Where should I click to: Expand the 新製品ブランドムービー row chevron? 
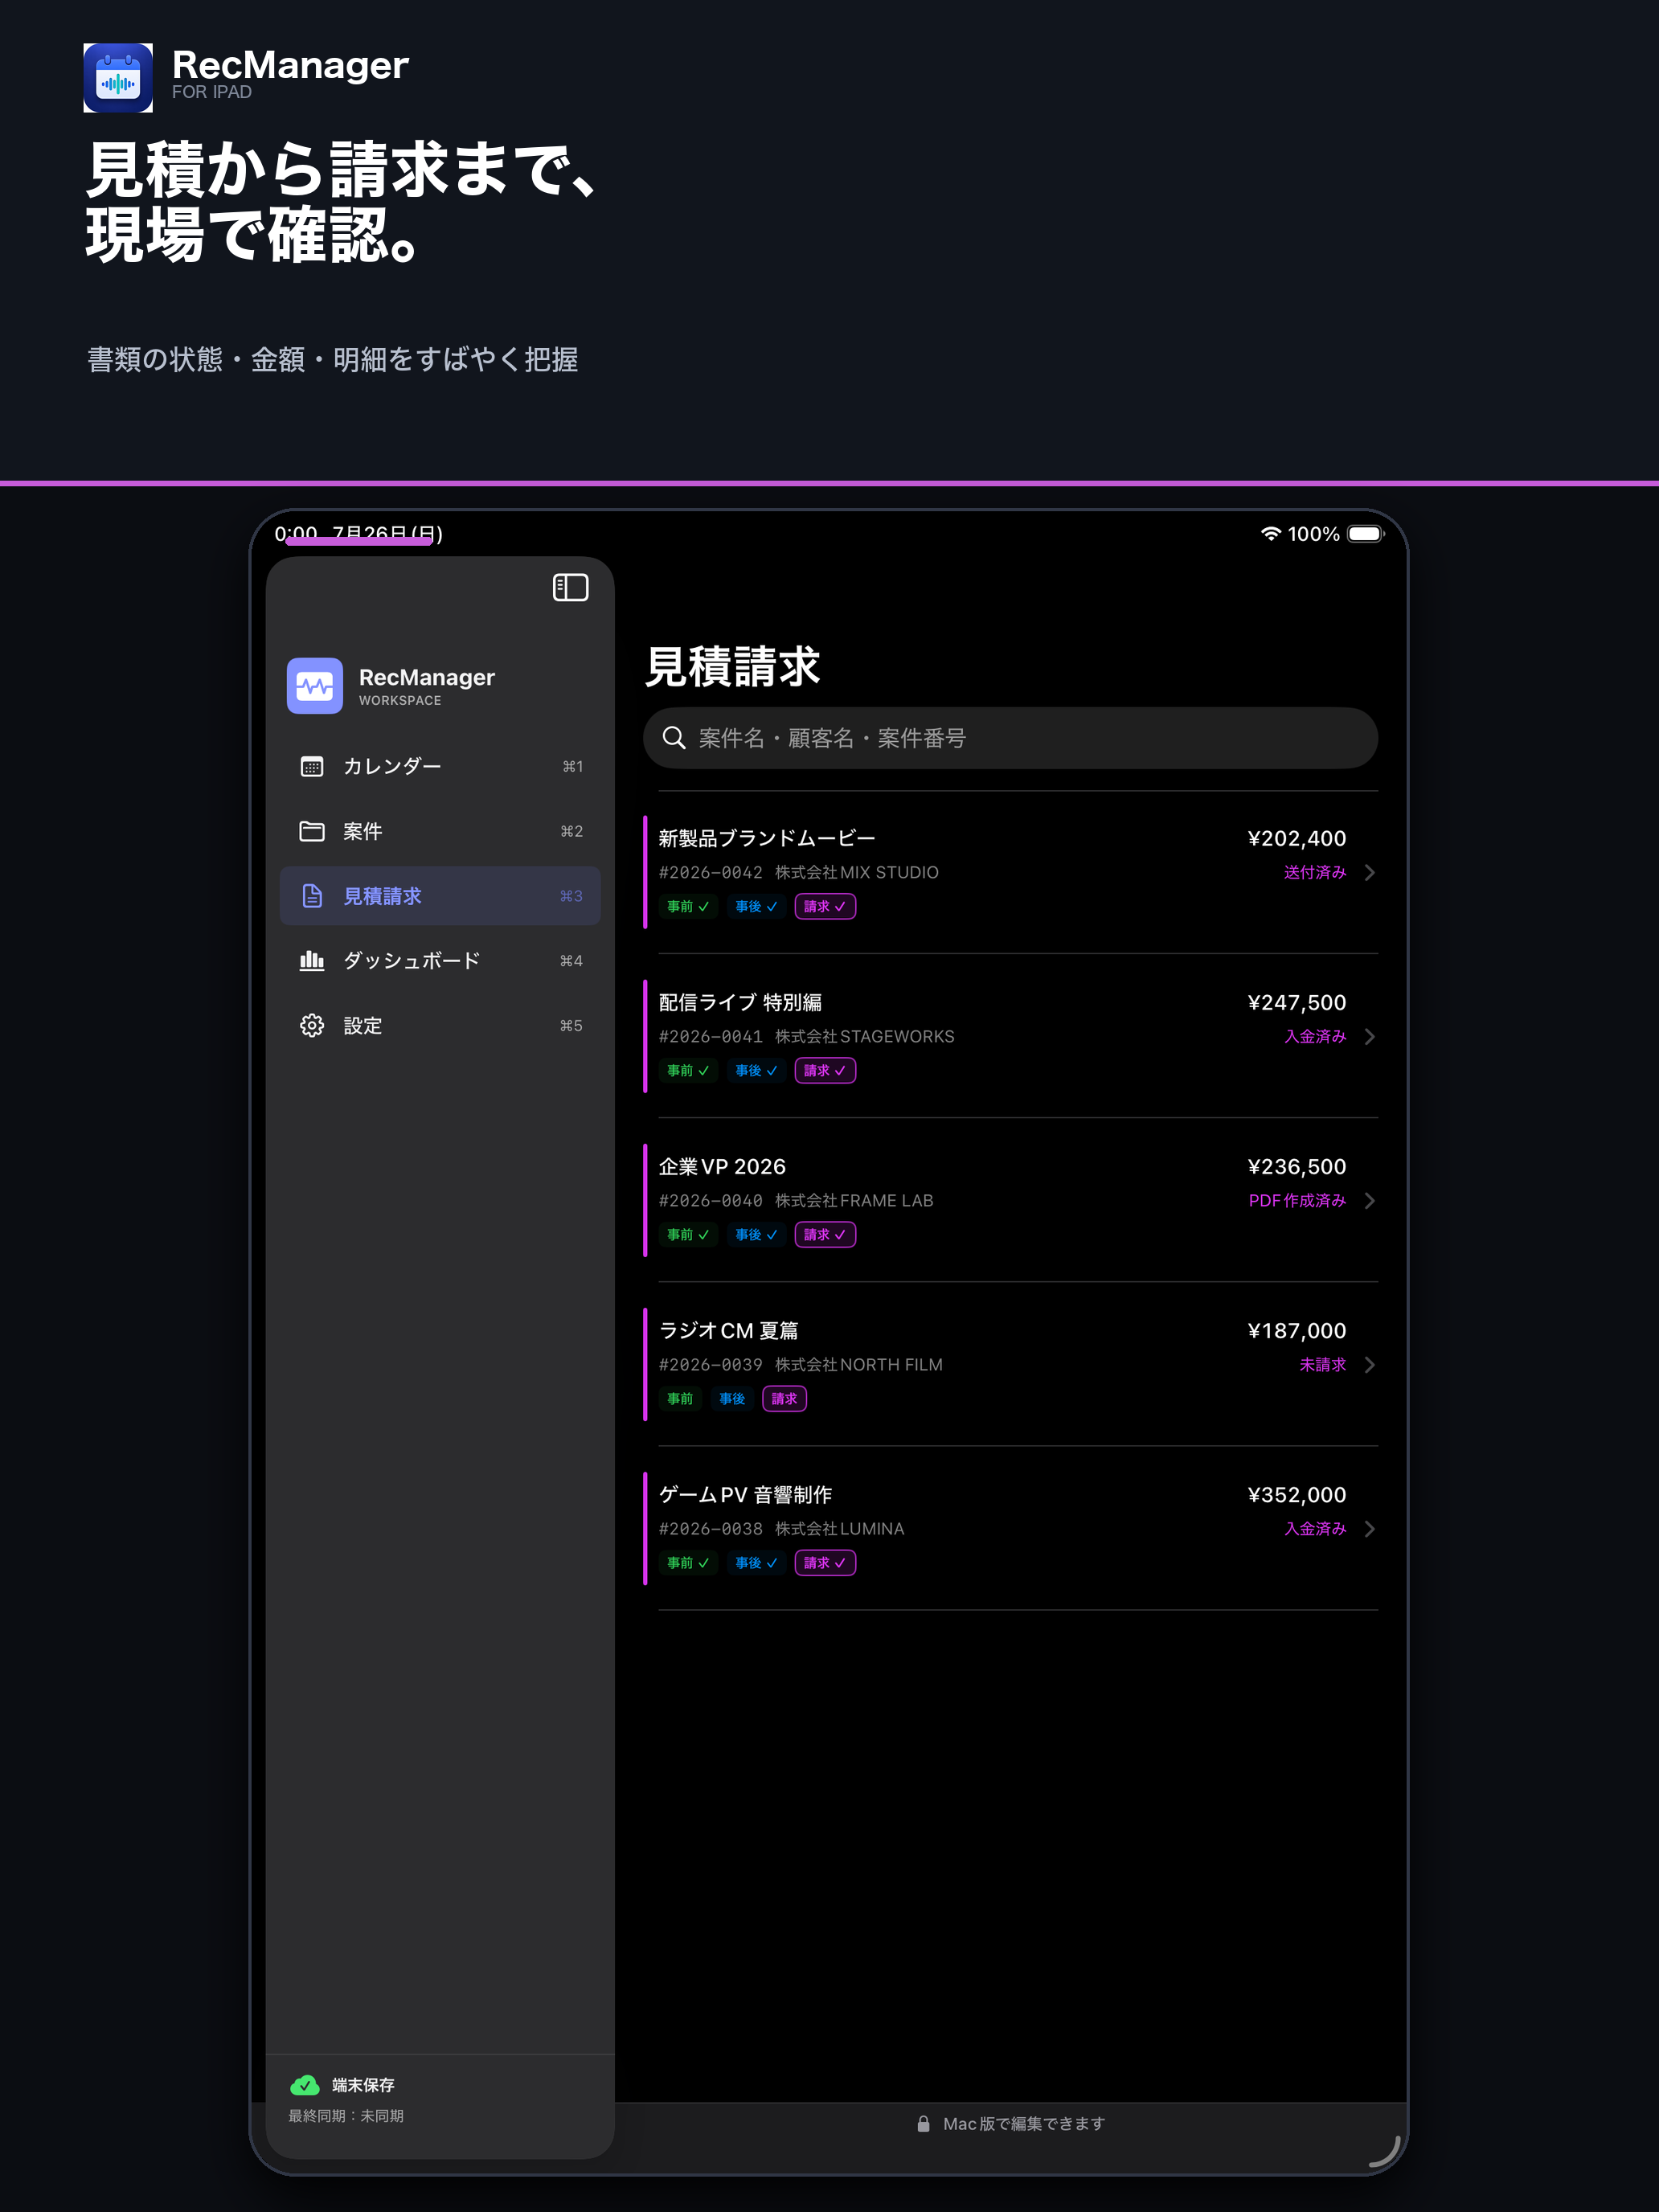point(1369,872)
